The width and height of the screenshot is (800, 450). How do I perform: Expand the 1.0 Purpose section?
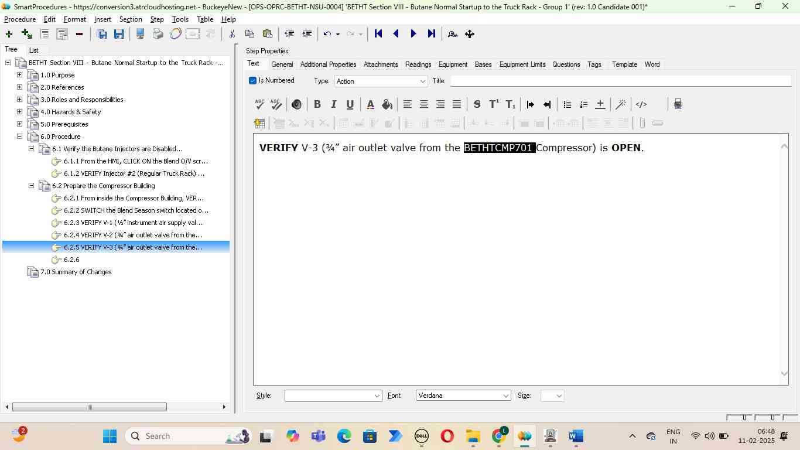(x=19, y=75)
